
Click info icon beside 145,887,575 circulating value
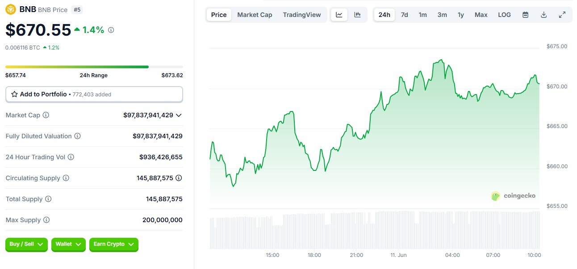click(x=179, y=178)
